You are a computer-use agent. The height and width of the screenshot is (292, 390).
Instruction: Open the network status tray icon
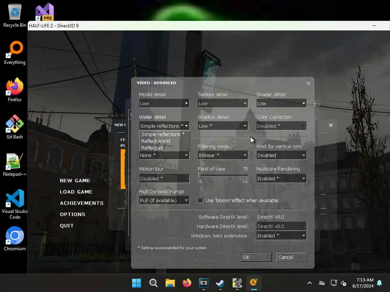334,283
